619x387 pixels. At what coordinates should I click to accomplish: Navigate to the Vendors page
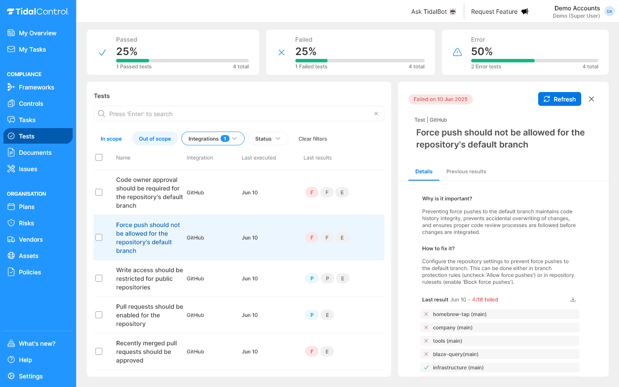click(31, 239)
